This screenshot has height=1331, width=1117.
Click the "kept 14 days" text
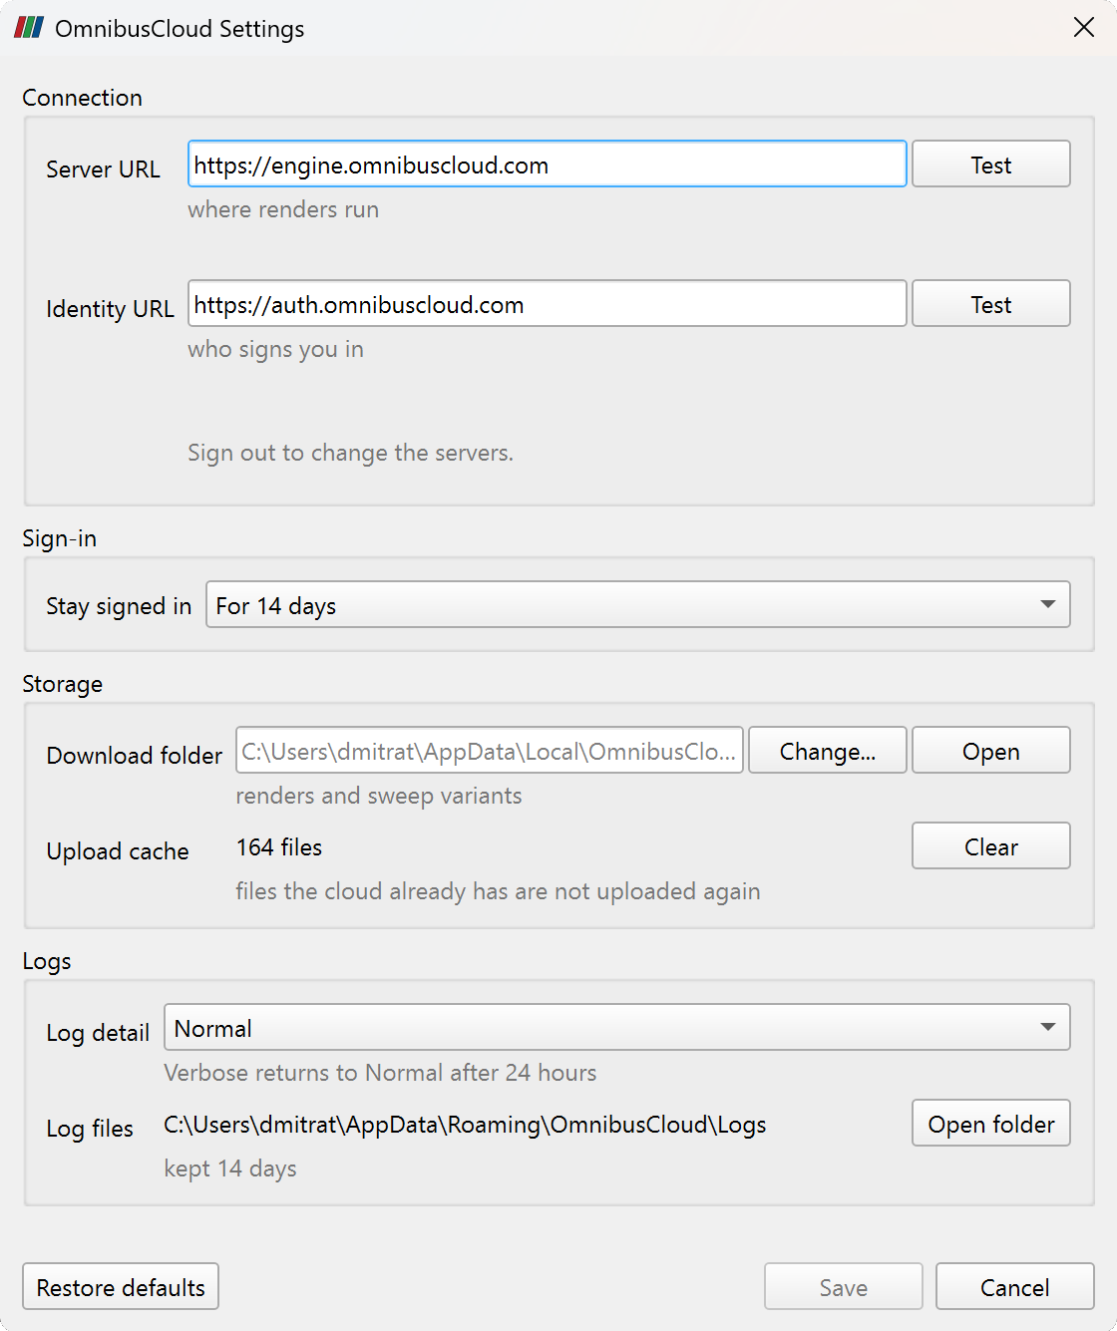pyautogui.click(x=230, y=1168)
